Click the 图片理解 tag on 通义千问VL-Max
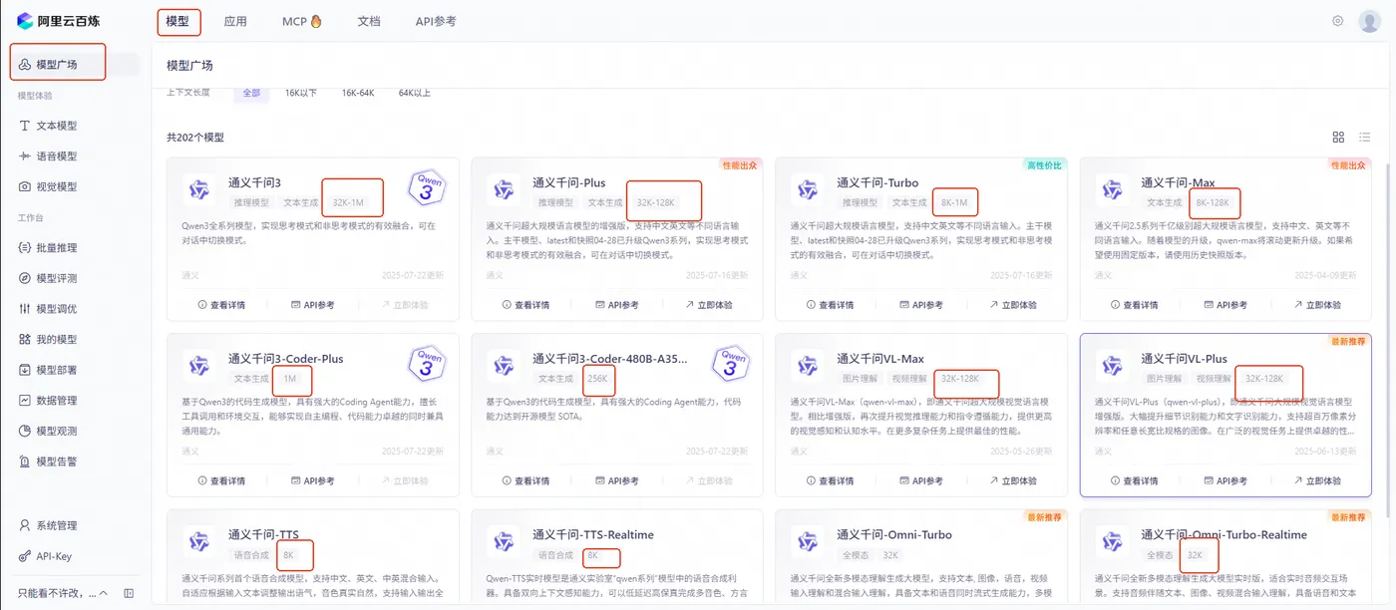This screenshot has height=610, width=1396. (859, 379)
